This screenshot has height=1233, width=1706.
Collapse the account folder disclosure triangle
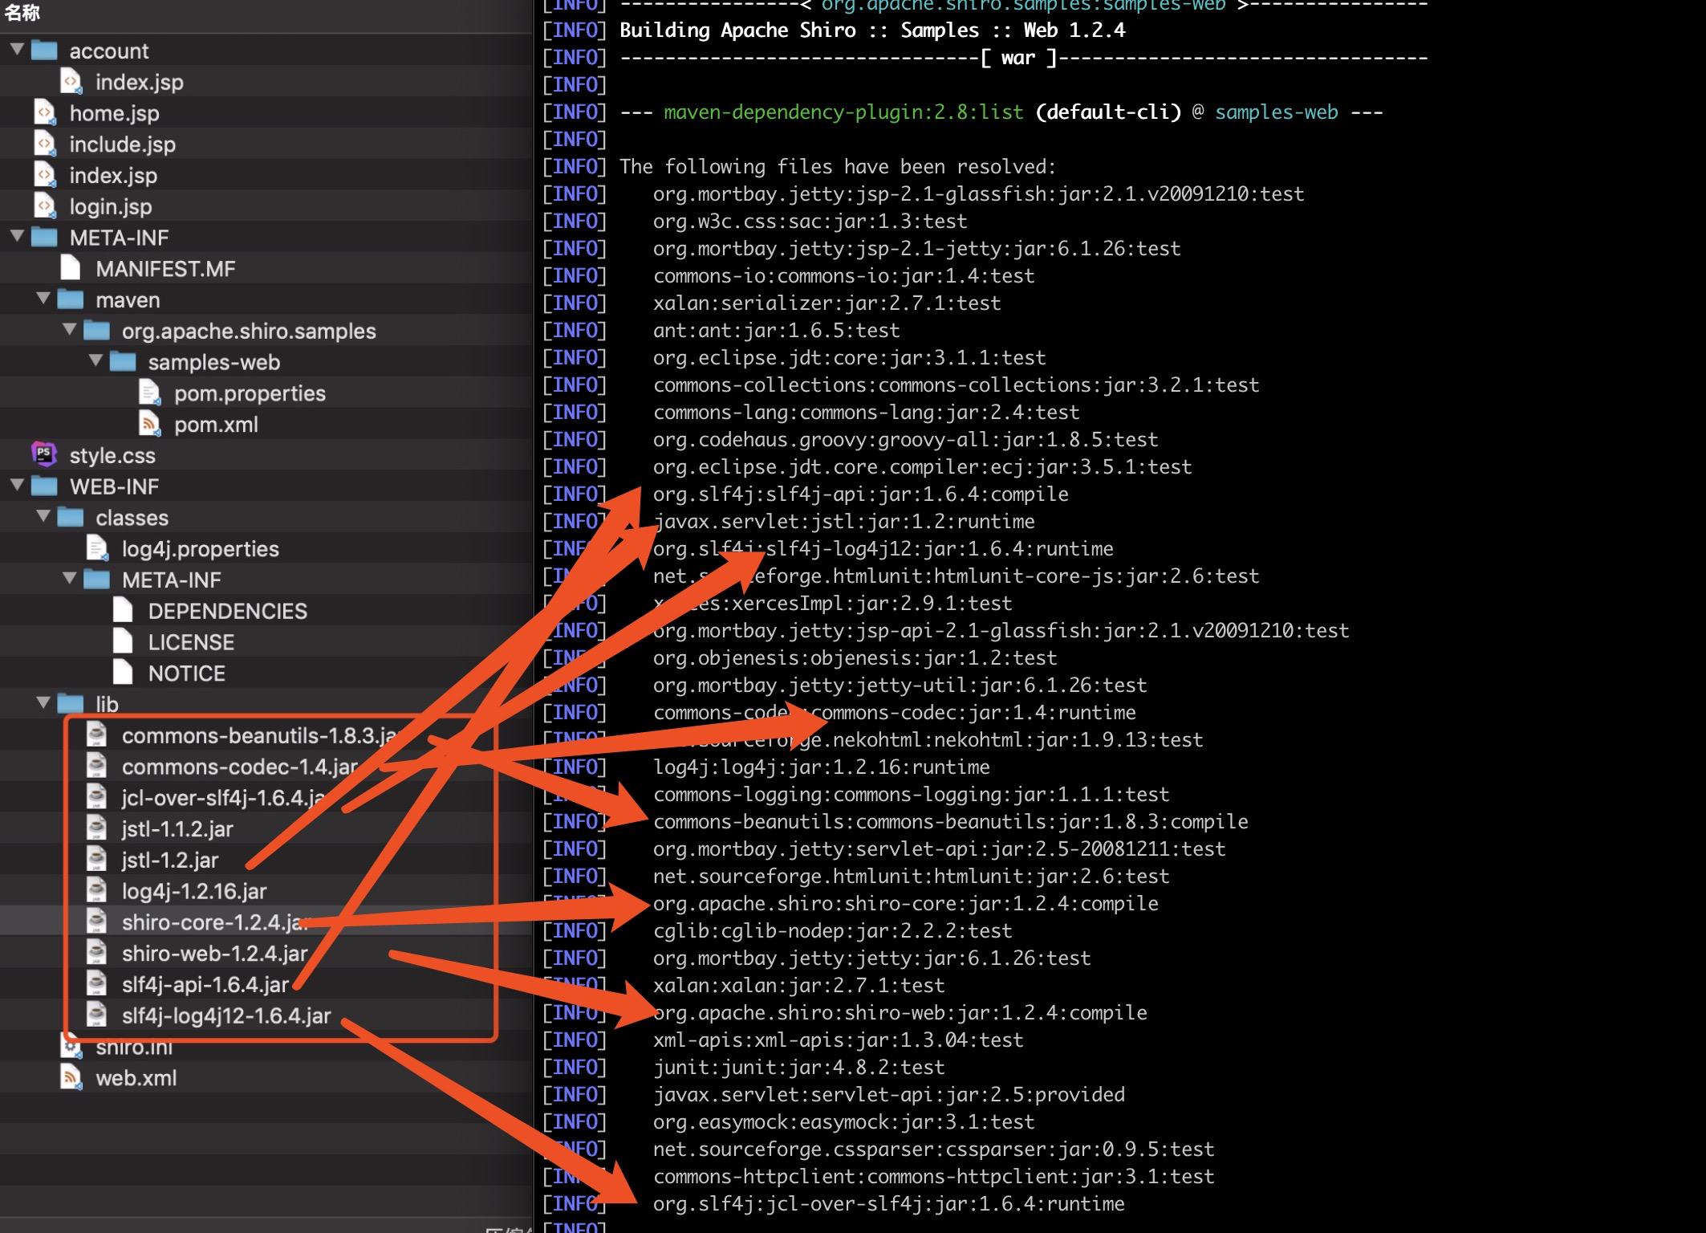17,50
